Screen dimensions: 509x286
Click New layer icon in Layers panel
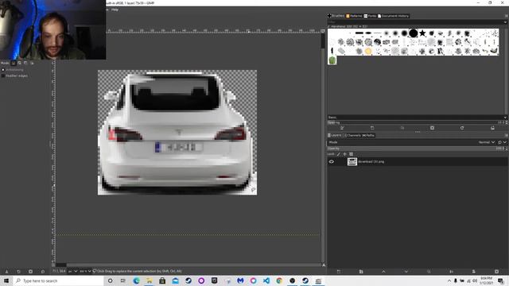[x=339, y=272]
